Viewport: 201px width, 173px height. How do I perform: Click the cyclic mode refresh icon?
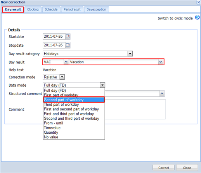coord(198,17)
